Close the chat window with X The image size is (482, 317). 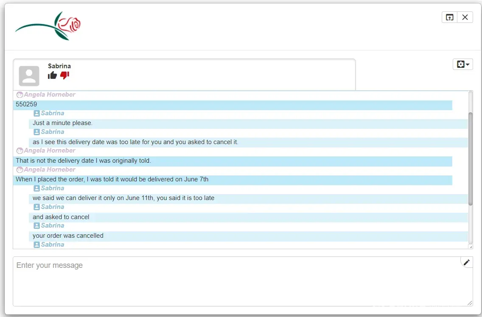465,17
